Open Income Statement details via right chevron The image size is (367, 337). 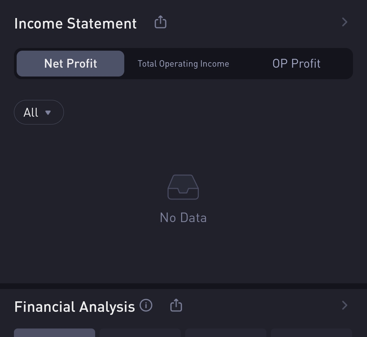(x=345, y=22)
